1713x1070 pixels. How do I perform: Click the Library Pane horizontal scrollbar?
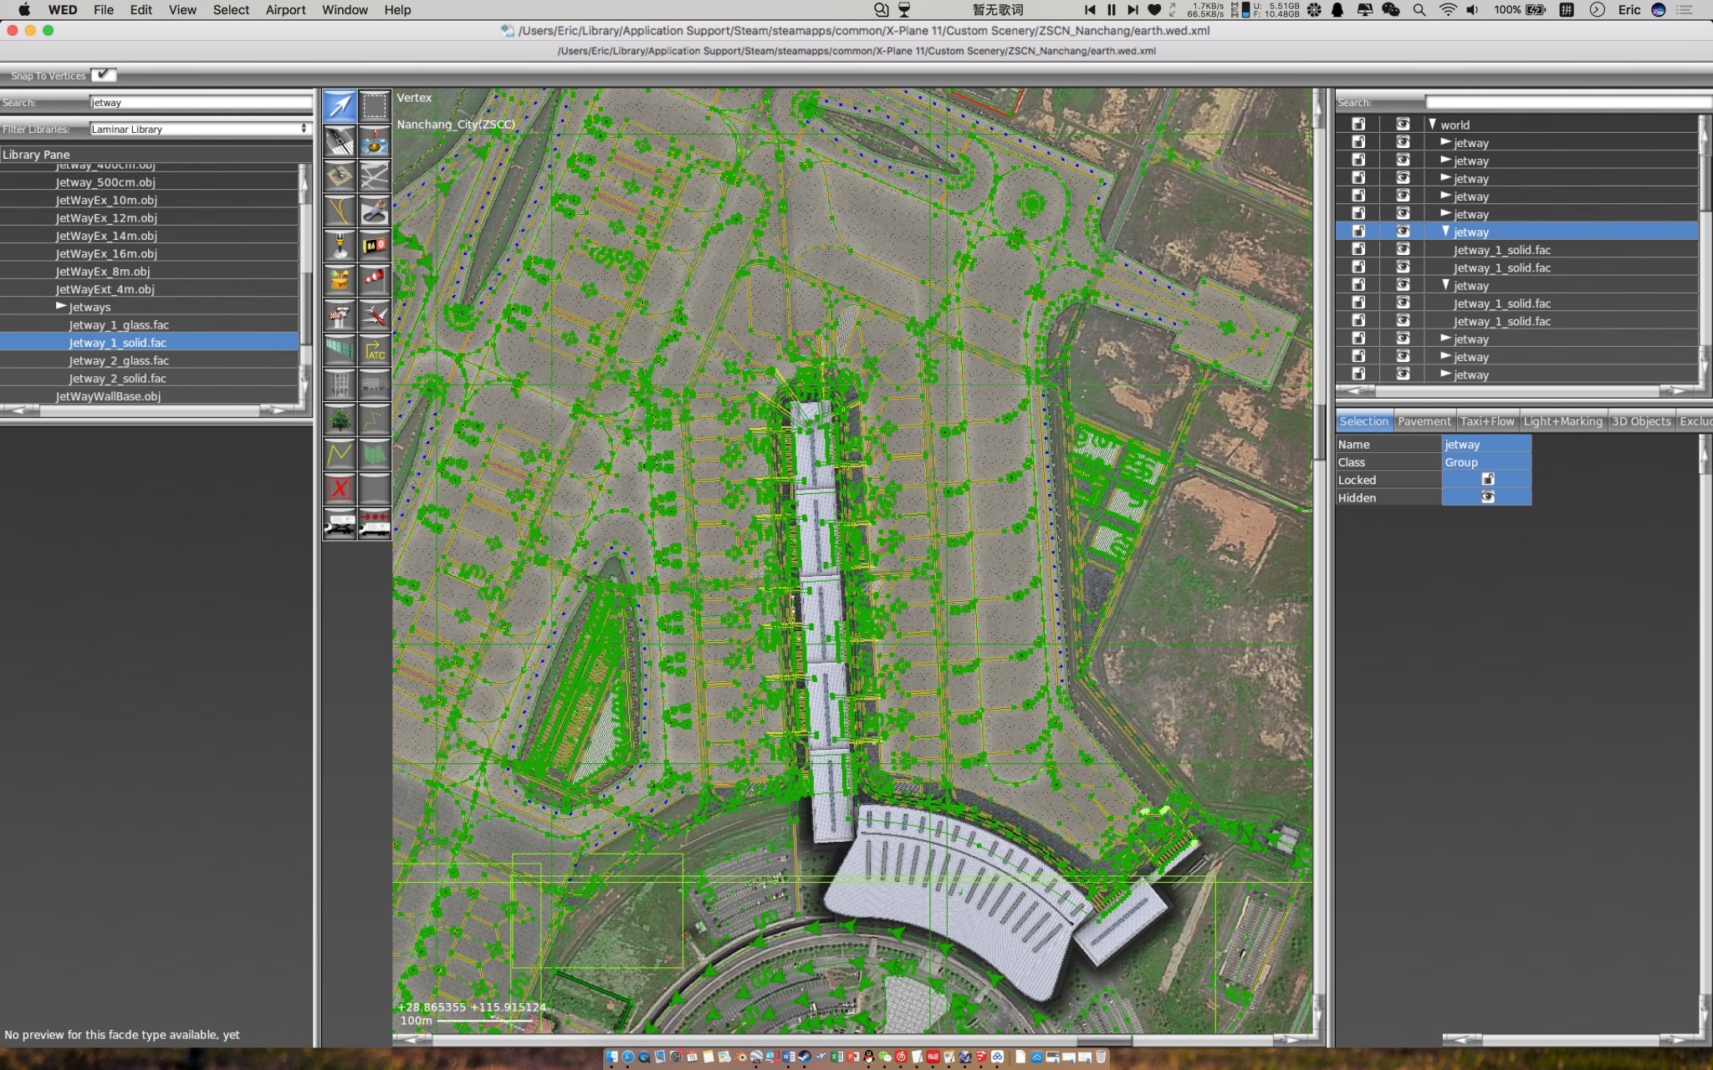click(x=149, y=410)
